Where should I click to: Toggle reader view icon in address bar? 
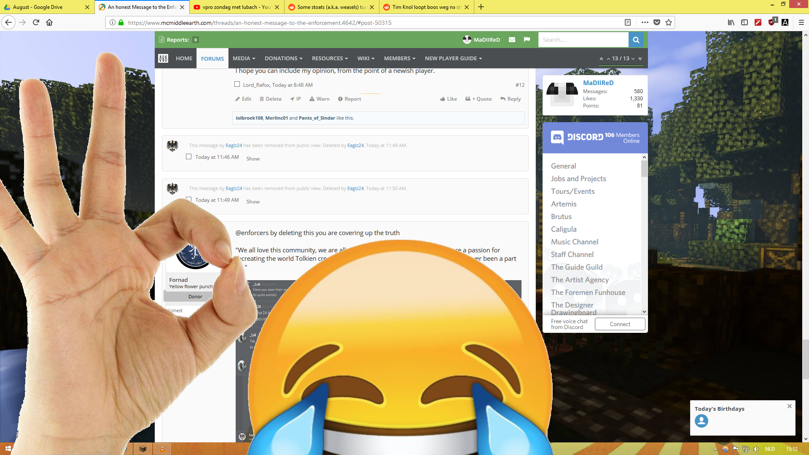point(627,22)
